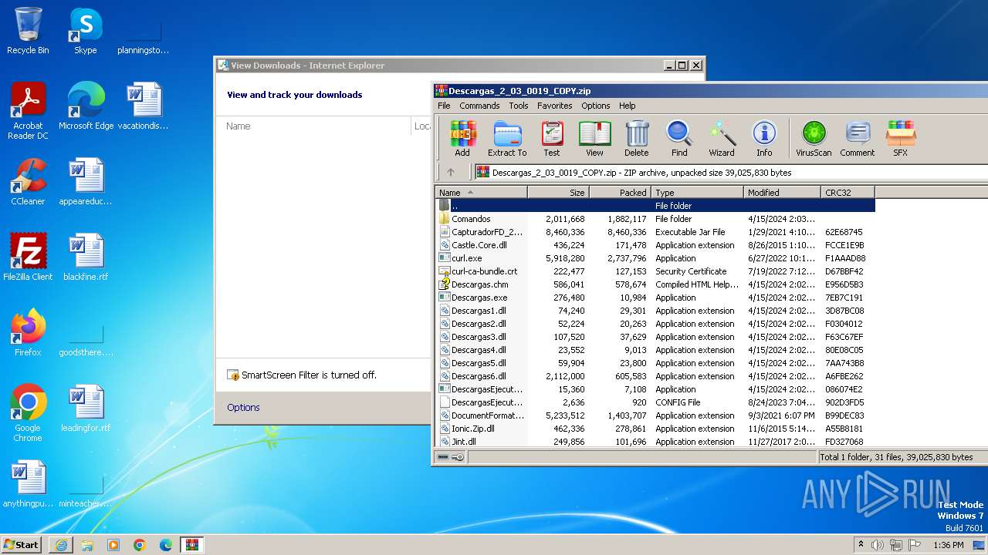Click the Info toolbar icon
Viewport: 988px width, 555px height.
tap(764, 139)
